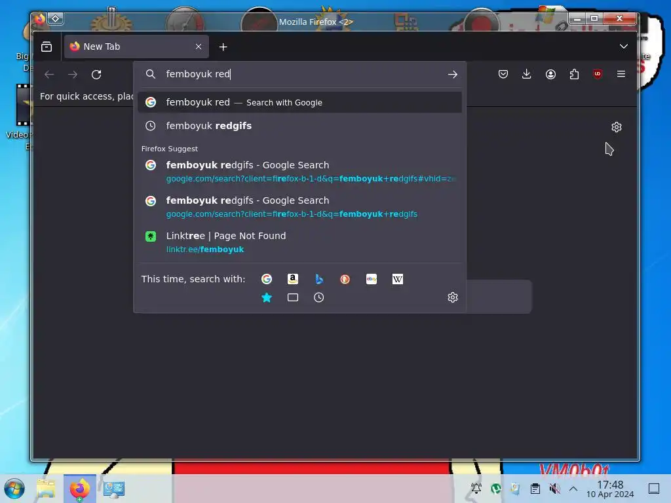Select the 'femboyuk redgifs' history suggestion
671x503 pixels.
pos(299,126)
